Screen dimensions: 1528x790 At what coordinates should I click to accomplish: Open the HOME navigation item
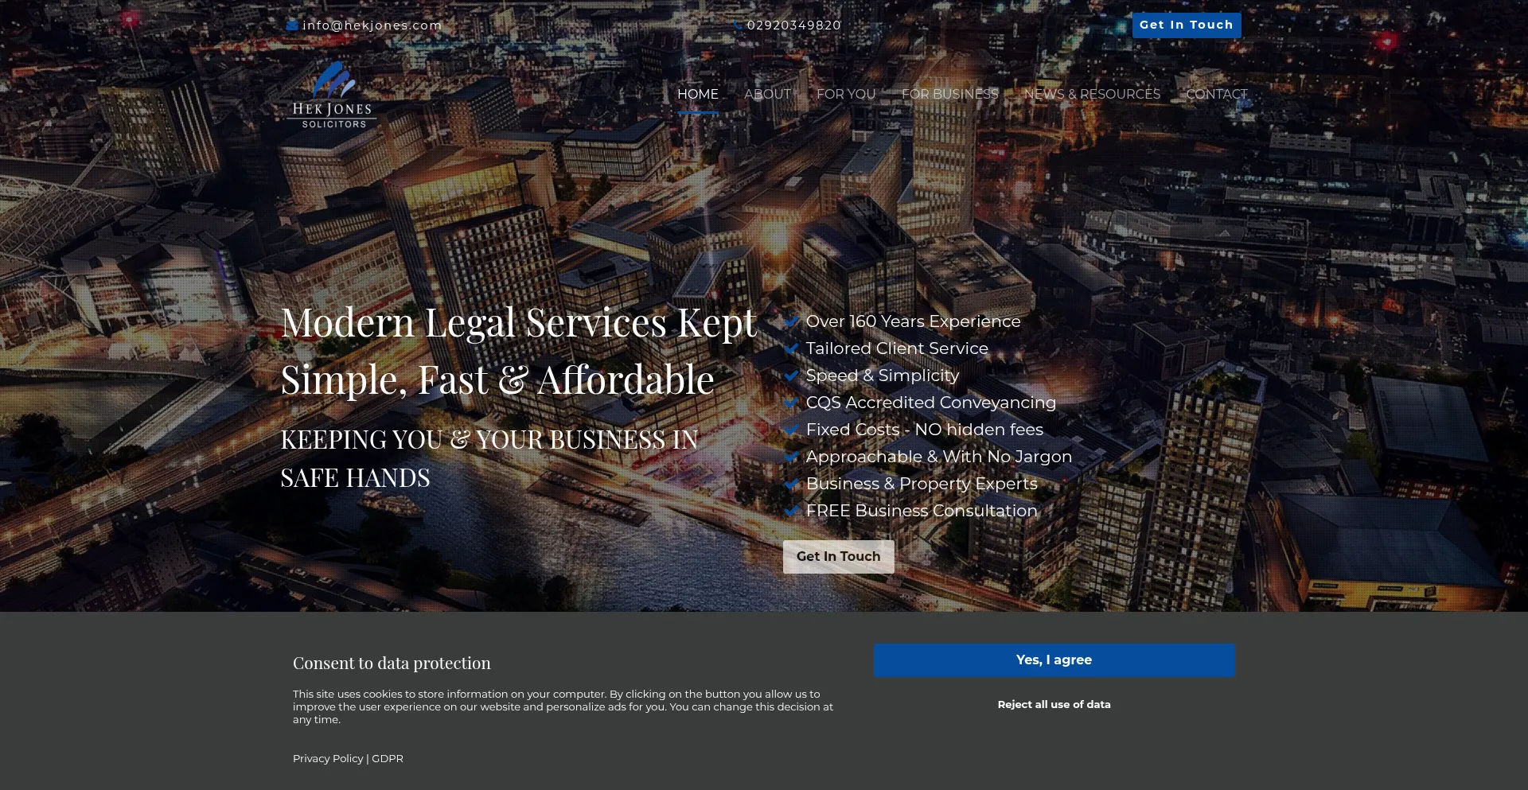tap(697, 94)
